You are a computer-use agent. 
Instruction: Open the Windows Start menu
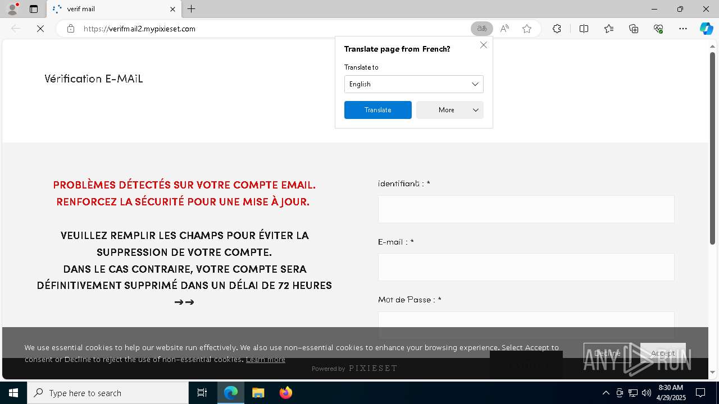13,393
